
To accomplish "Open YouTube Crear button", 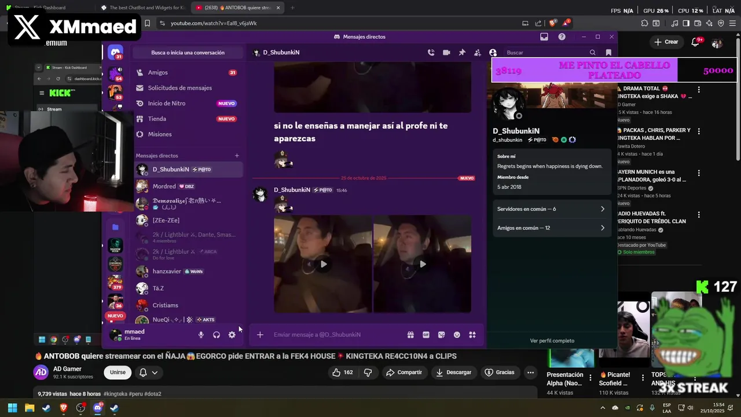I will [666, 42].
